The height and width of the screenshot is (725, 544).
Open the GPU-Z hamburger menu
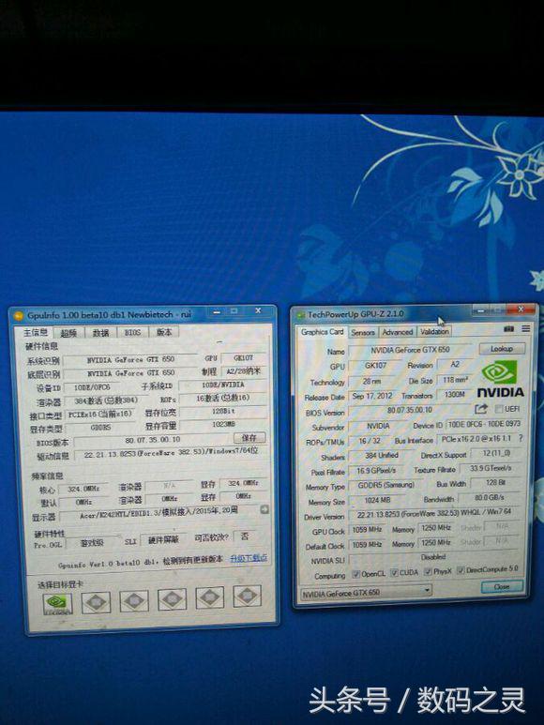pos(526,329)
